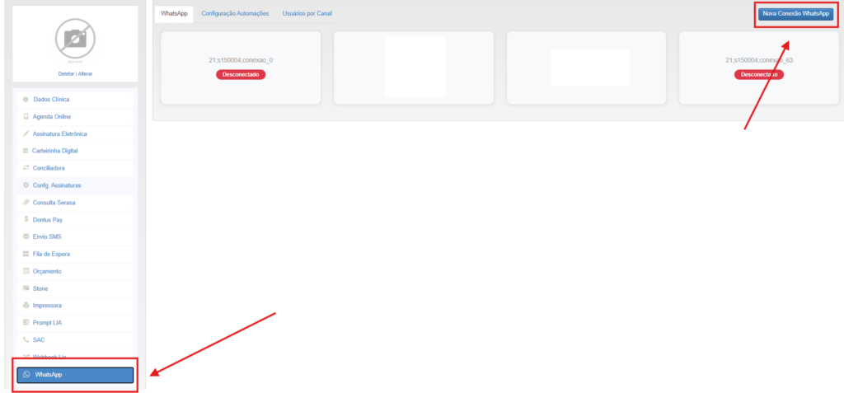This screenshot has width=844, height=393.
Task: Click Desconectado badge on conexao_63 card
Action: pos(759,75)
